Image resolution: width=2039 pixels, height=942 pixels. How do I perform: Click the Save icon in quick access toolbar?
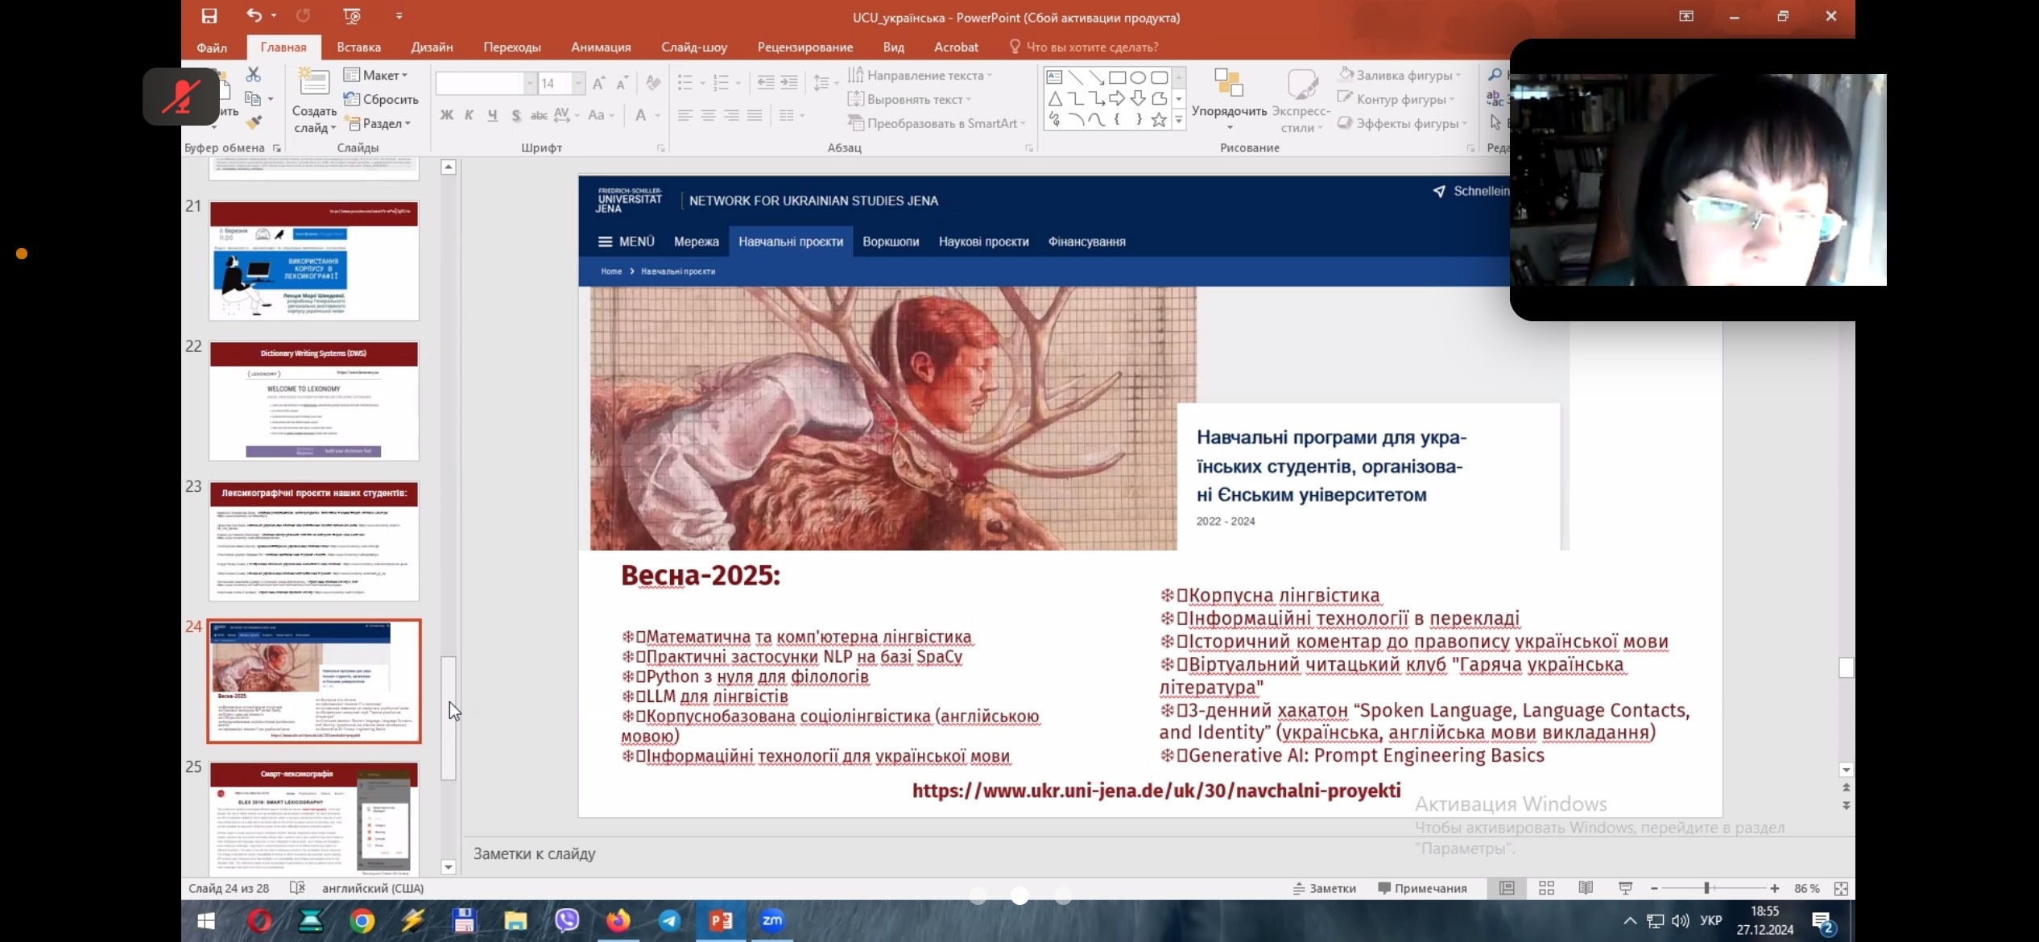(x=209, y=16)
